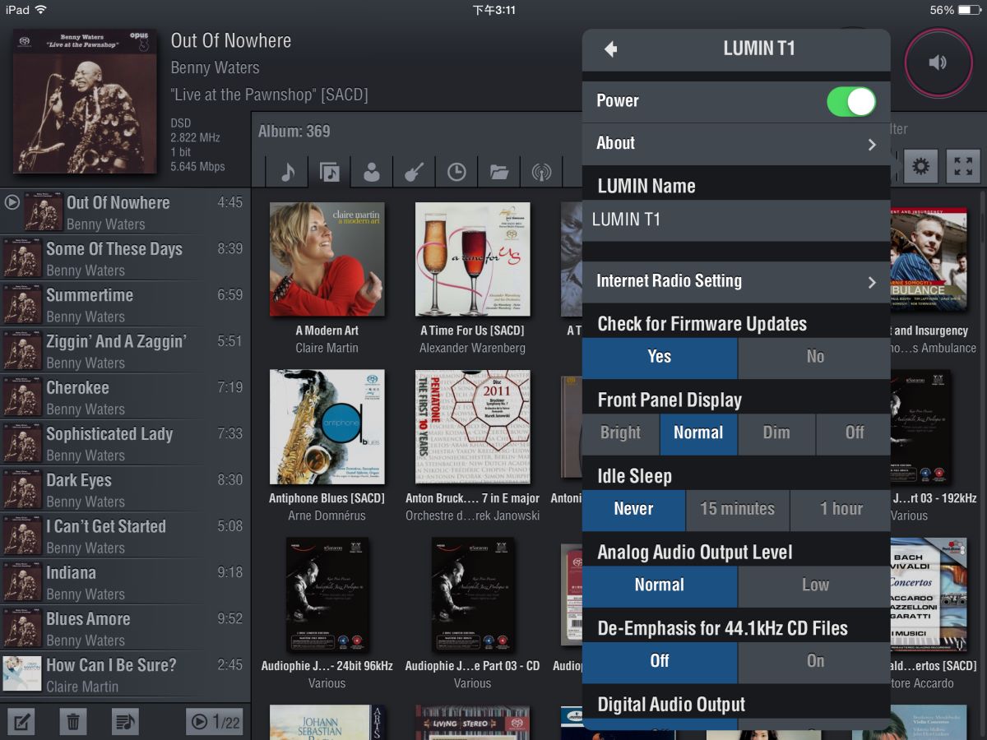Viewport: 987px width, 740px height.
Task: Switch to the artists person tab
Action: 372,171
